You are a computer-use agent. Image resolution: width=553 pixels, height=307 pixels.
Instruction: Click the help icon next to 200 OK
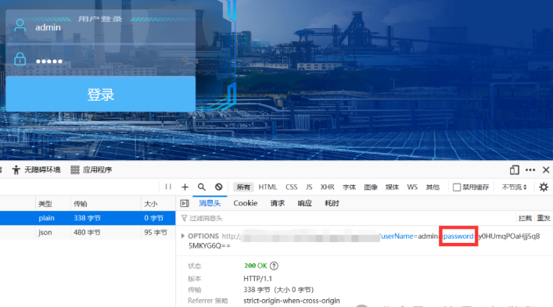(274, 266)
